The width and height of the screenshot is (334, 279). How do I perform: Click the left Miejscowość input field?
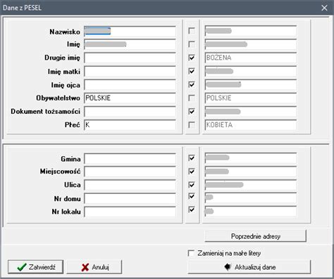(x=130, y=171)
